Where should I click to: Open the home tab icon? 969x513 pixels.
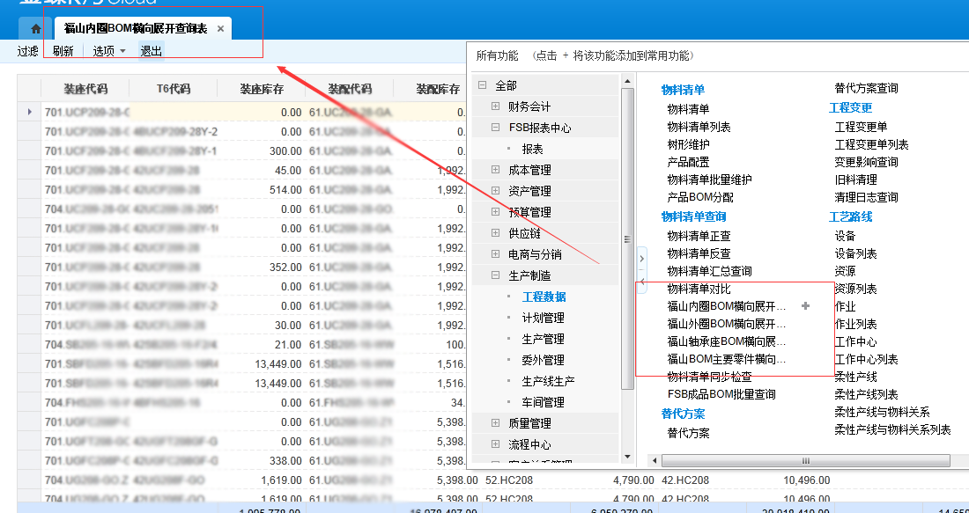click(x=35, y=29)
